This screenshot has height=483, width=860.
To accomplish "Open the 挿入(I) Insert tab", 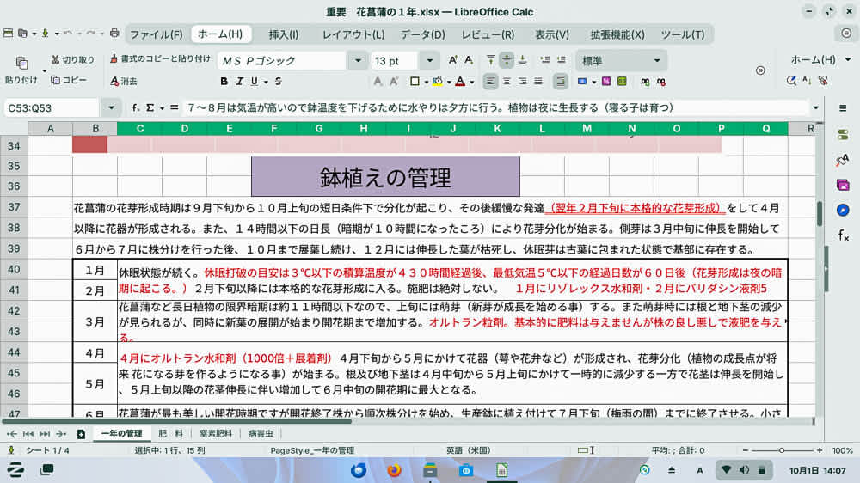I will click(283, 34).
